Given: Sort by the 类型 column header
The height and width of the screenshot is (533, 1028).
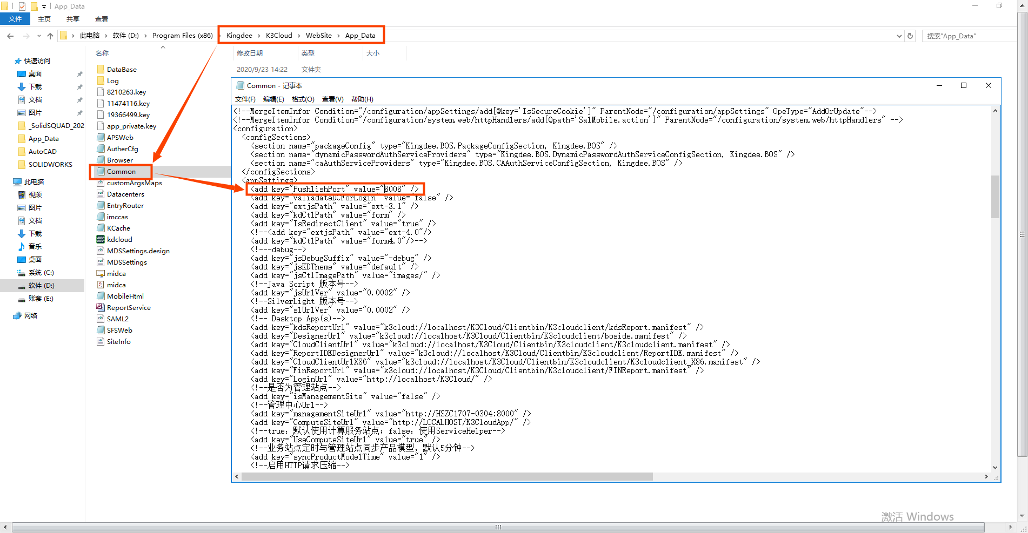Looking at the screenshot, I should [x=308, y=53].
